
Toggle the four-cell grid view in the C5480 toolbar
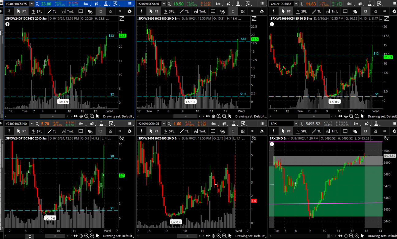243,11
